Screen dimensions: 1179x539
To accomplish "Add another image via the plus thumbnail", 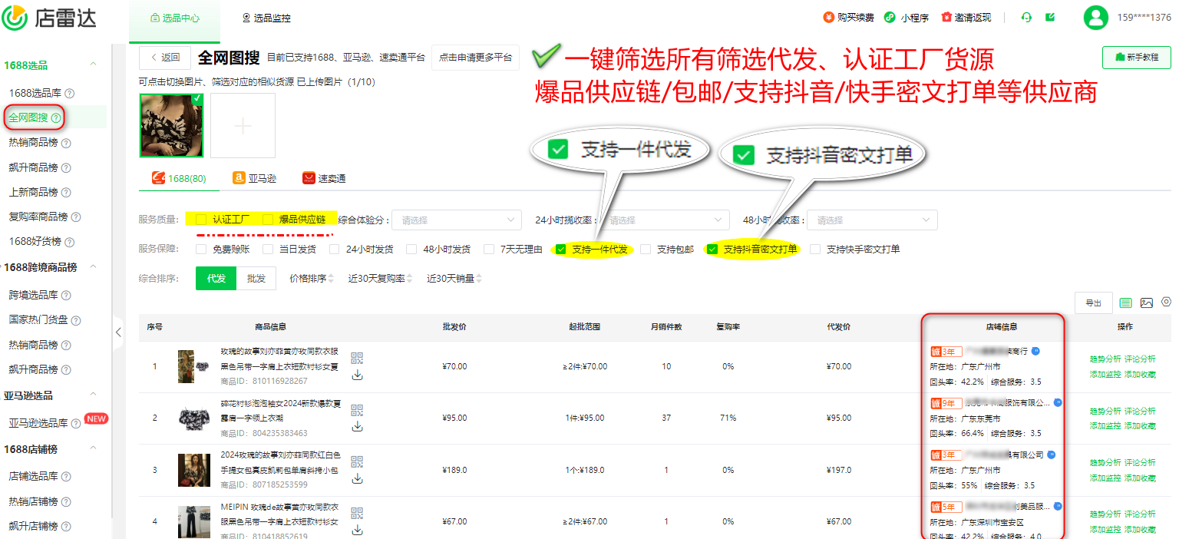I will (243, 125).
